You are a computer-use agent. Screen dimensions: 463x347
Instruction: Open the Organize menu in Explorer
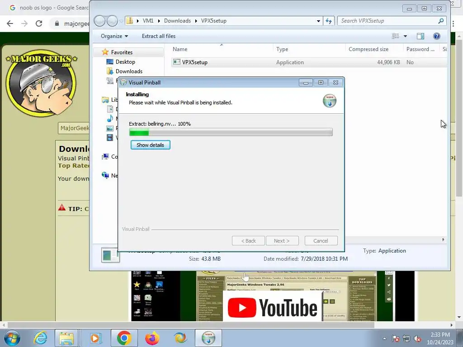click(114, 36)
